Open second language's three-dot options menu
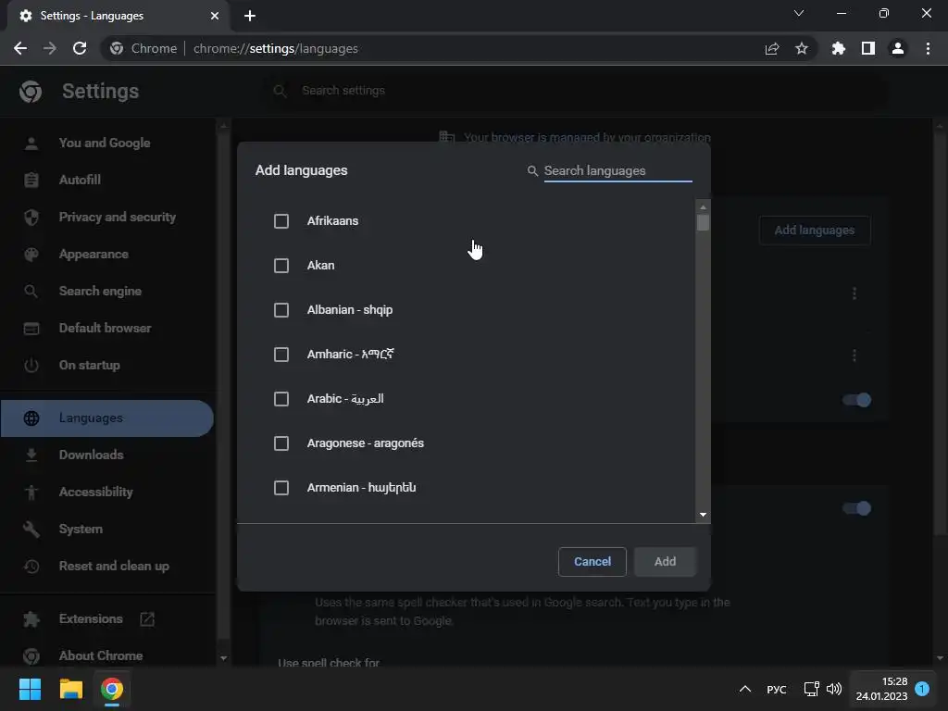948x711 pixels. pyautogui.click(x=854, y=355)
